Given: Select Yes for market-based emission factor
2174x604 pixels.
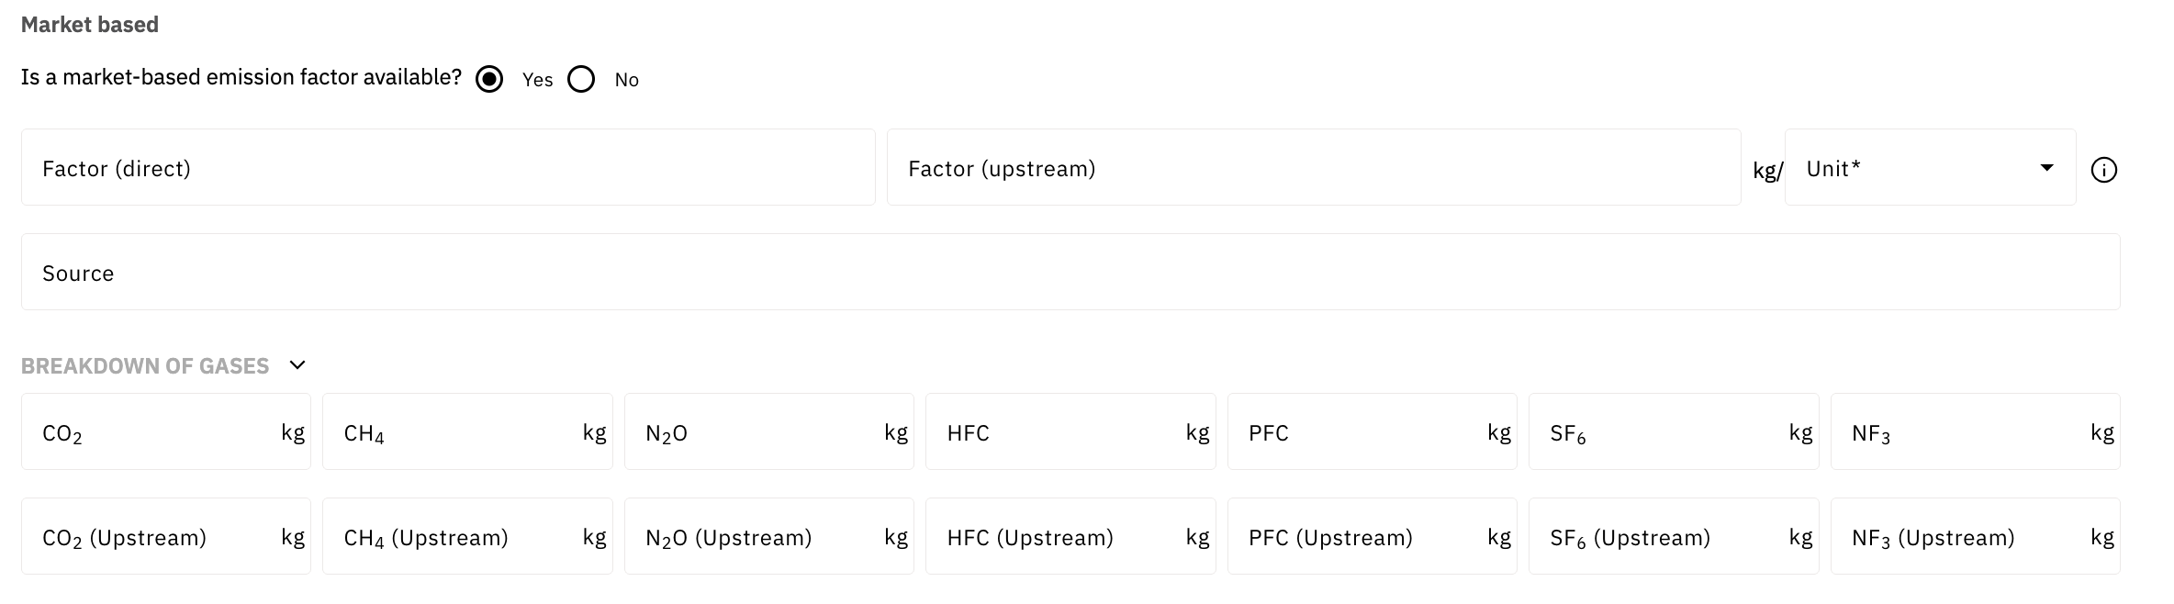Looking at the screenshot, I should [x=489, y=80].
